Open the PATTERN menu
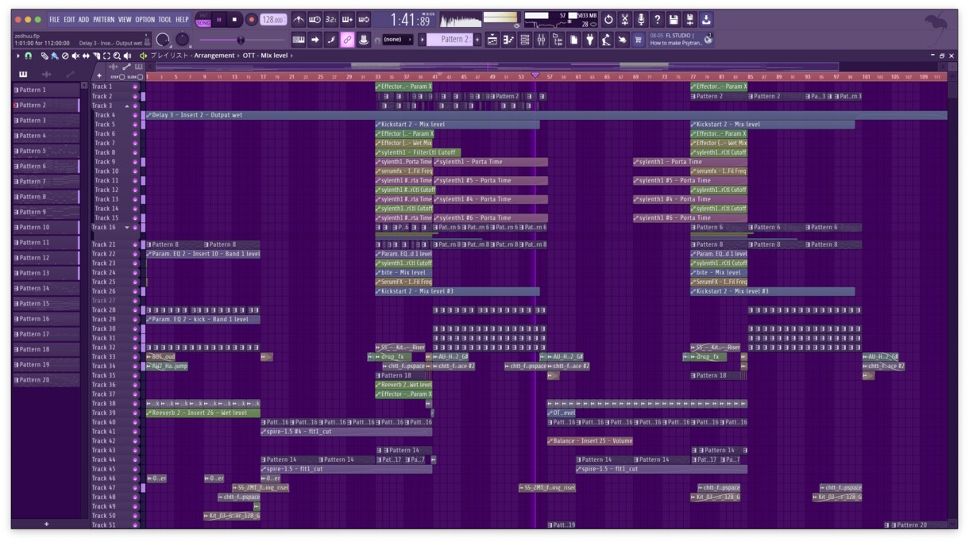Image resolution: width=969 pixels, height=542 pixels. tap(103, 19)
